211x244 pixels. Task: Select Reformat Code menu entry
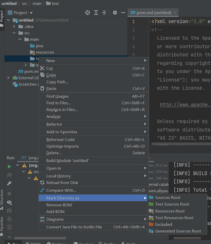(93, 139)
